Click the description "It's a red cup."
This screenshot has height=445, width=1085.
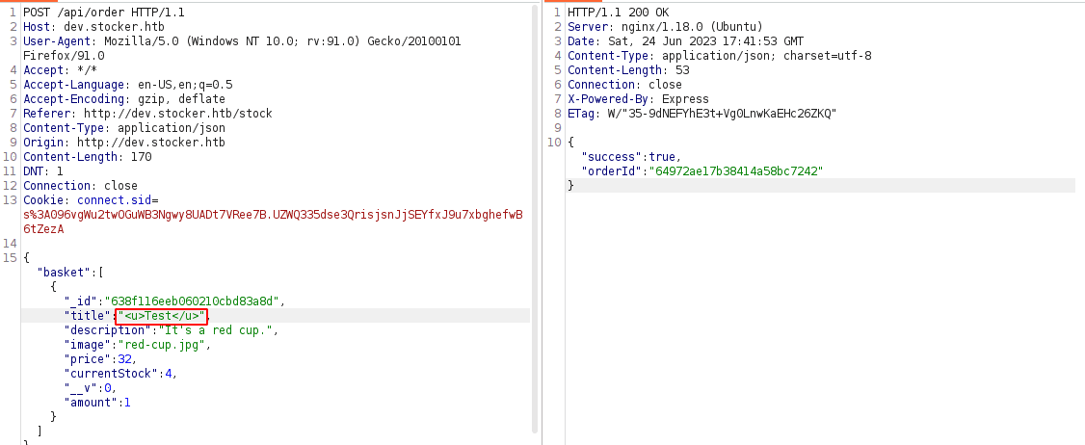pyautogui.click(x=219, y=330)
